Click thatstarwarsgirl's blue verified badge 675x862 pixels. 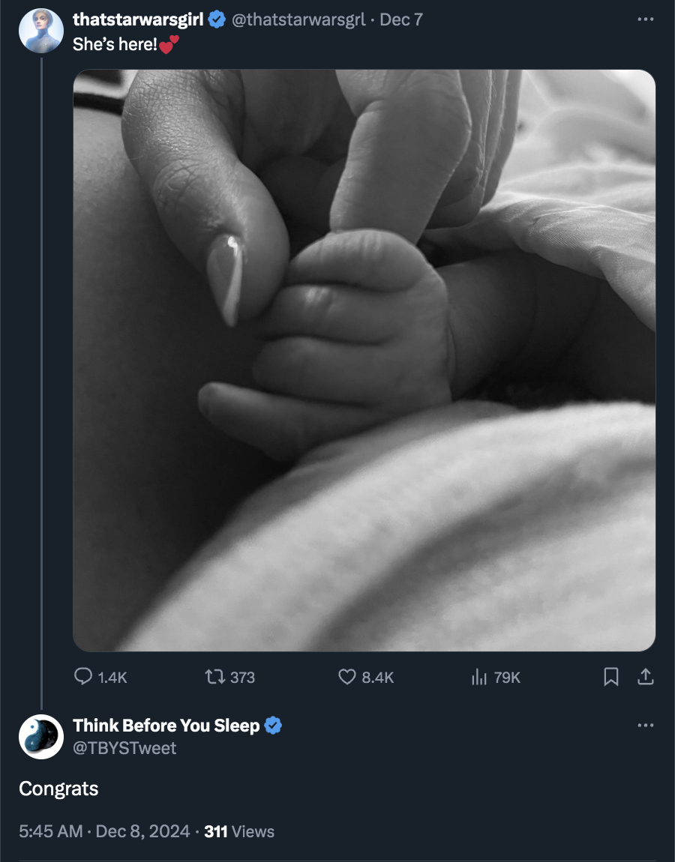point(217,19)
